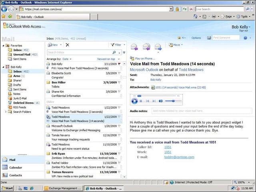256x192 pixels.
Task: Toggle flag on Elisabetta Scotti message
Action: (119, 73)
